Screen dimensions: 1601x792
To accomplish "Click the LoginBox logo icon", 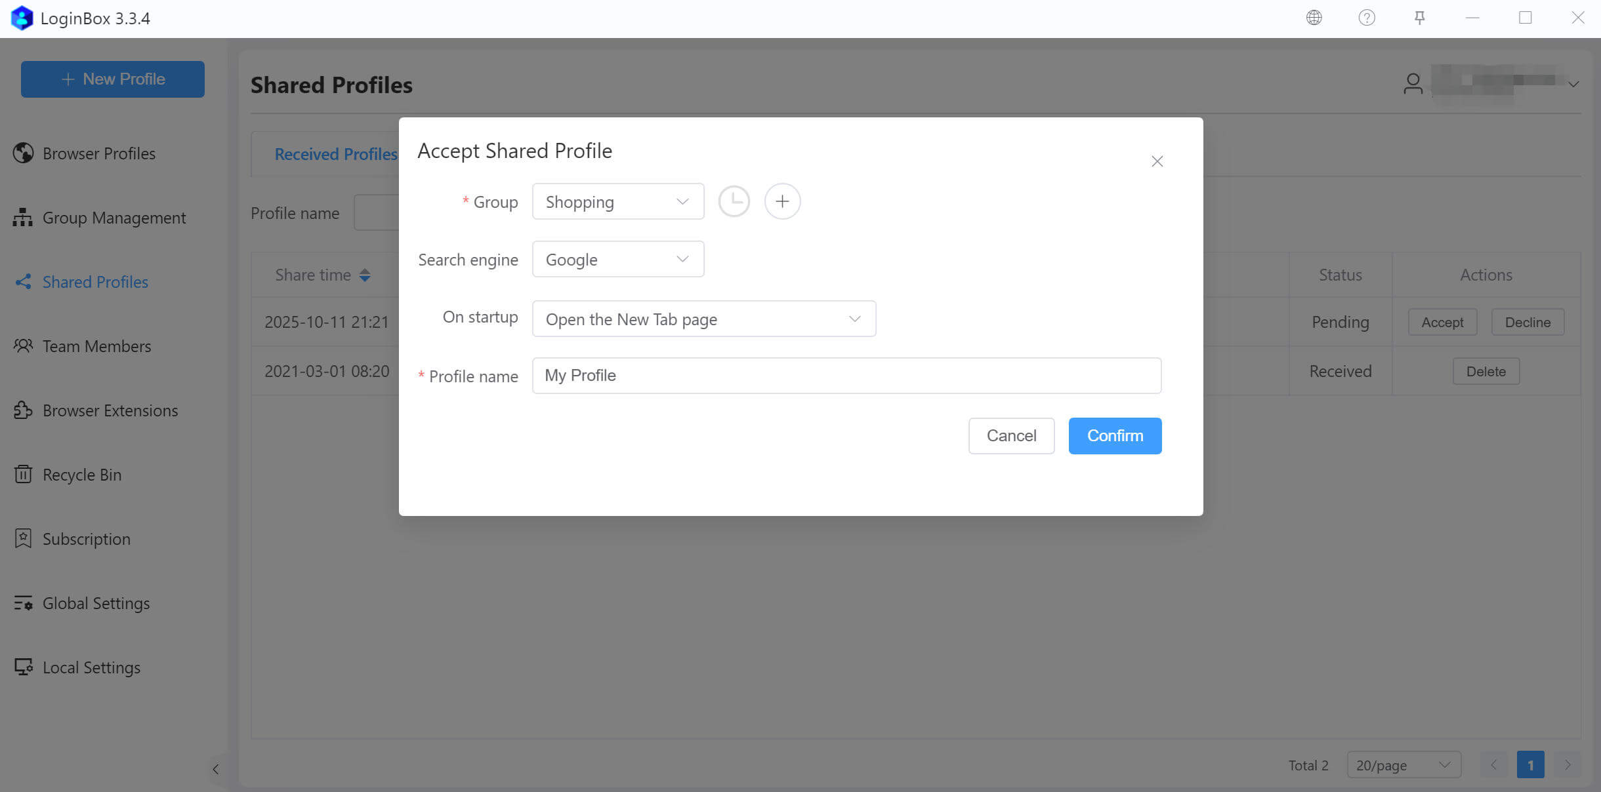I will pos(22,18).
